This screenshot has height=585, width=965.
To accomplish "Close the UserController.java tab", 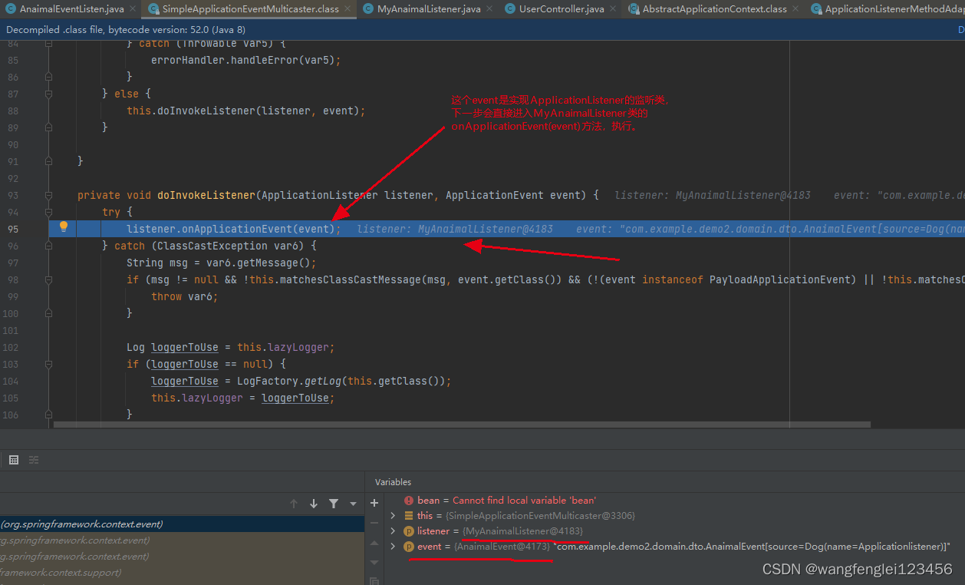I will (x=614, y=9).
